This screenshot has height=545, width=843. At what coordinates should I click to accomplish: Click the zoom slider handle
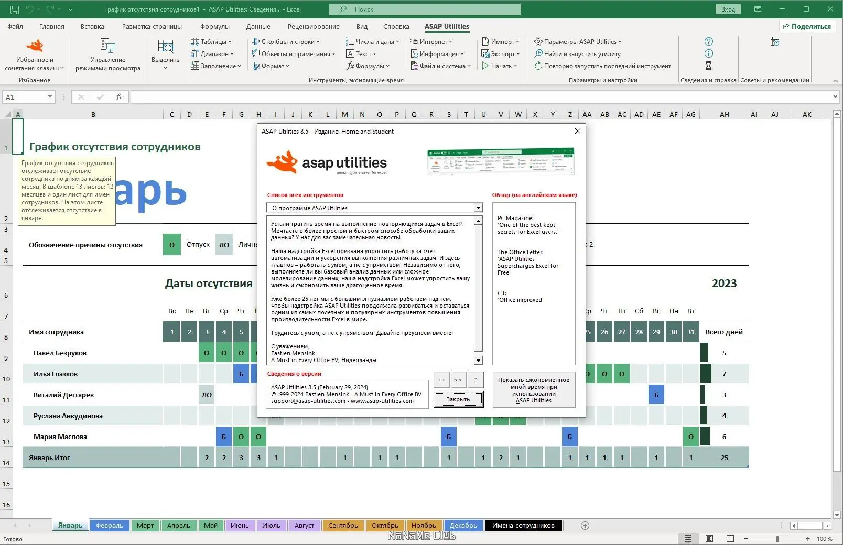[x=777, y=539]
